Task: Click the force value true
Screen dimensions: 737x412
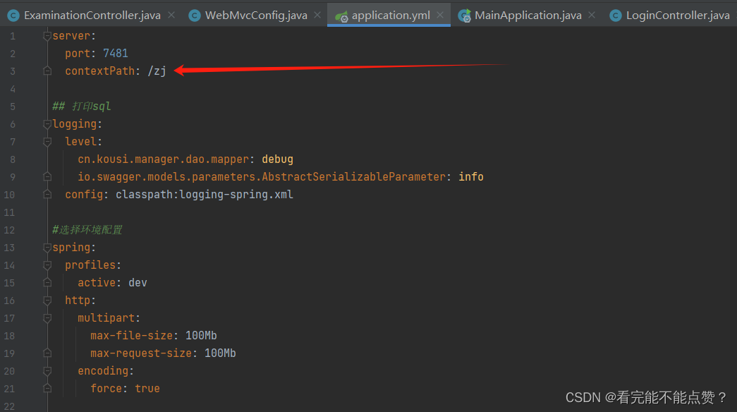Action: point(147,389)
